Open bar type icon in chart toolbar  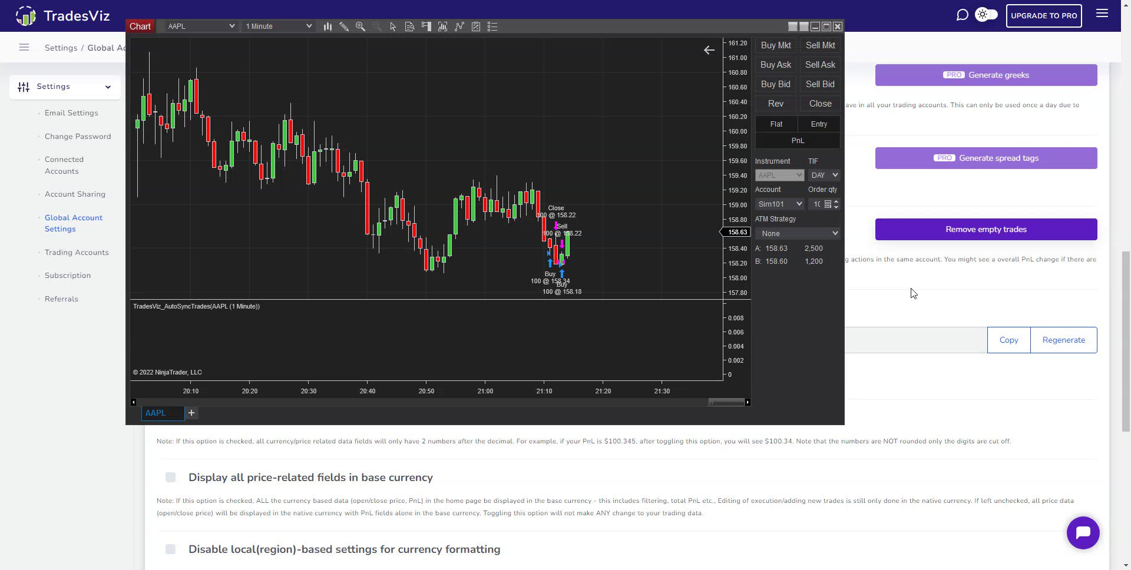click(x=328, y=26)
